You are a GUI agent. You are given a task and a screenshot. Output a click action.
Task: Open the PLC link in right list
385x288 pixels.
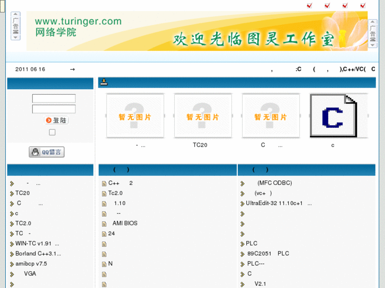(252, 244)
